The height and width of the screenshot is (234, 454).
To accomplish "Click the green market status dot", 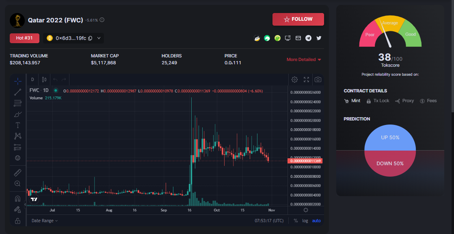I will (56, 91).
